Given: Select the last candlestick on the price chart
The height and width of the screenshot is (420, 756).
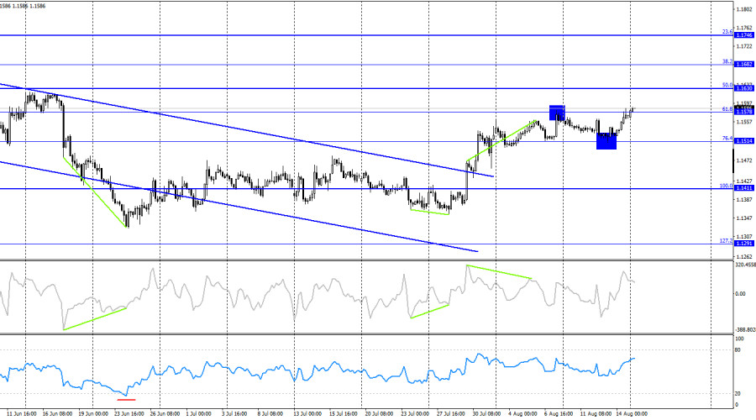Looking at the screenshot, I should 634,109.
